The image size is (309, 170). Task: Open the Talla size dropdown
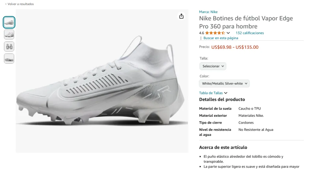point(213,66)
